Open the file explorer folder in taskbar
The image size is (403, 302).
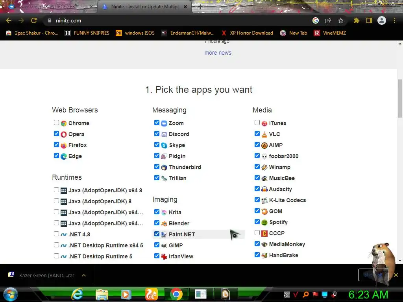[102, 294]
